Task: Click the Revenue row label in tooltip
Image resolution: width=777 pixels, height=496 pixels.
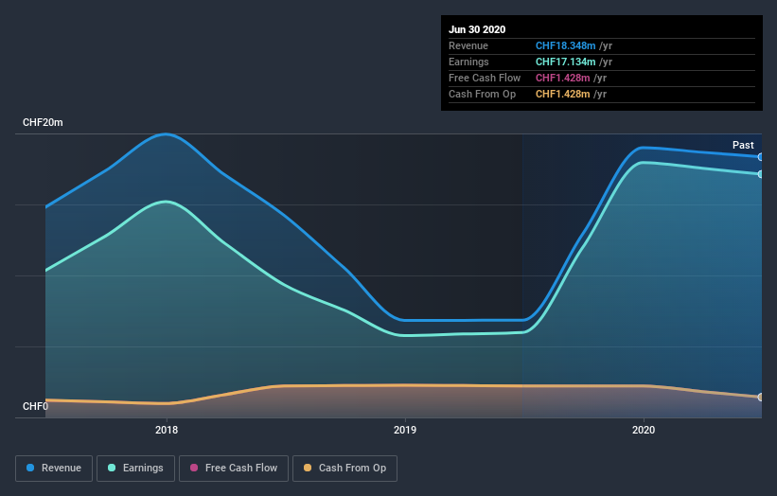Action: [x=468, y=45]
